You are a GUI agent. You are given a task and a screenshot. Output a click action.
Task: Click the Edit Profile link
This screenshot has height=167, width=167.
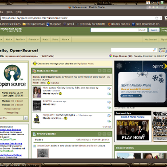point(47,56)
